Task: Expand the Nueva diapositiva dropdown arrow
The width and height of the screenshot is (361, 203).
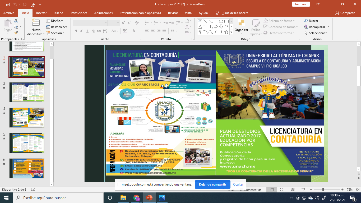Action: click(44, 34)
